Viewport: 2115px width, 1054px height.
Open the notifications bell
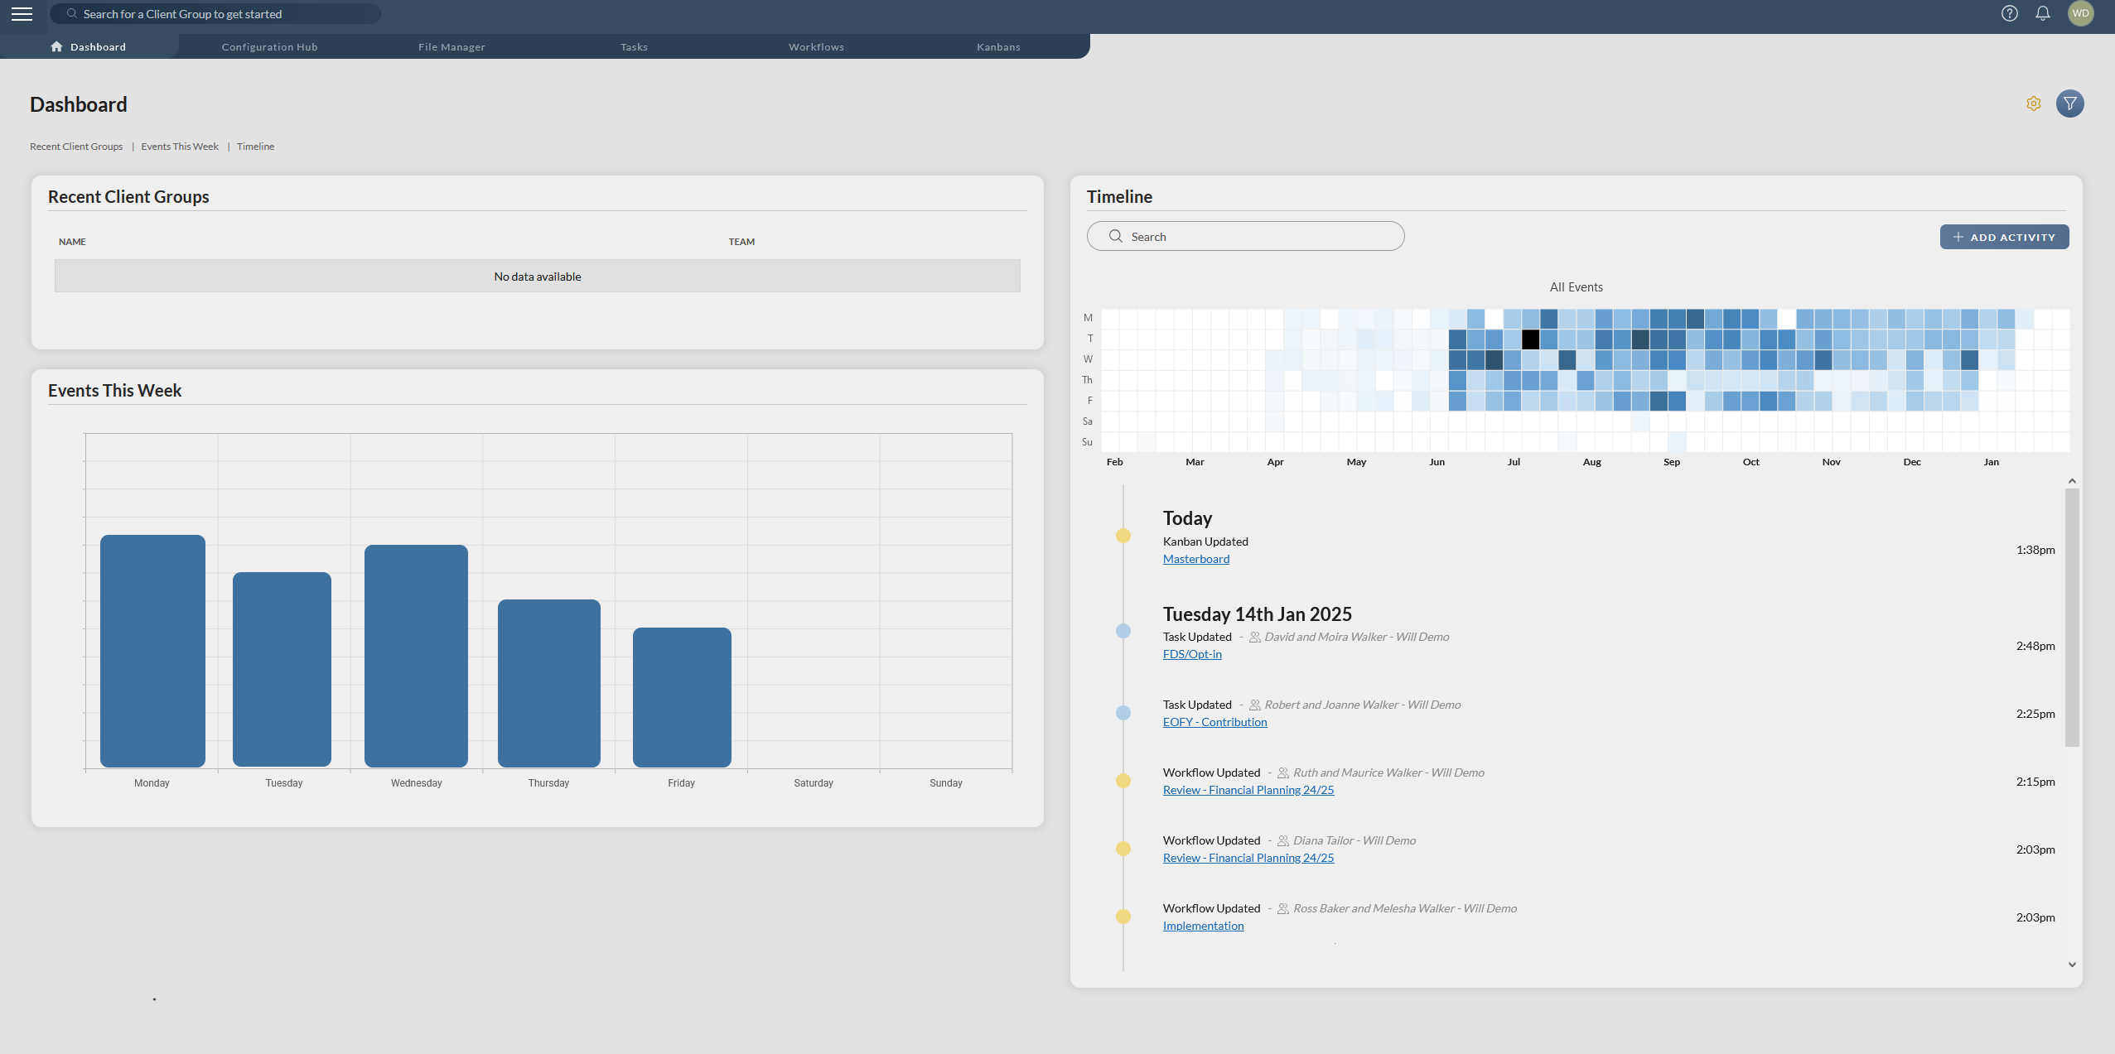tap(2041, 13)
